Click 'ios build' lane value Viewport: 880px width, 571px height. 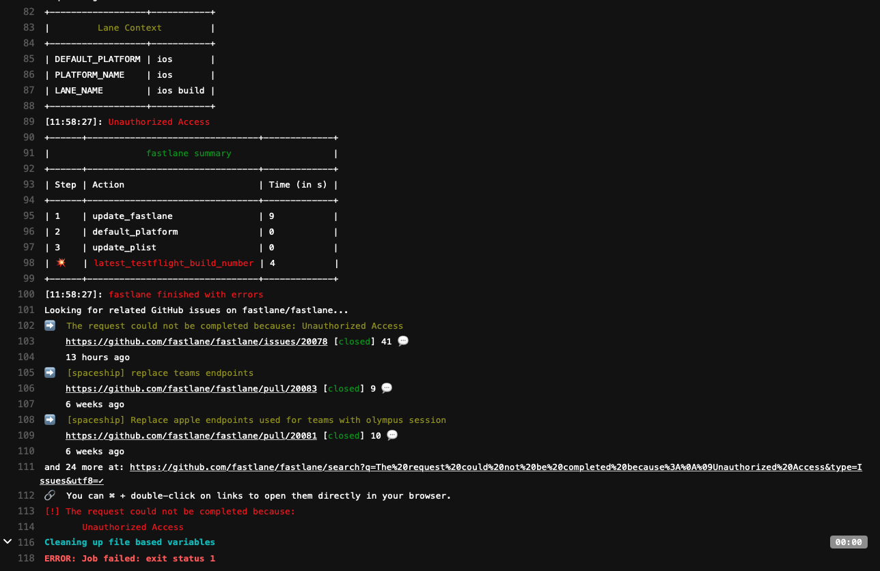181,91
